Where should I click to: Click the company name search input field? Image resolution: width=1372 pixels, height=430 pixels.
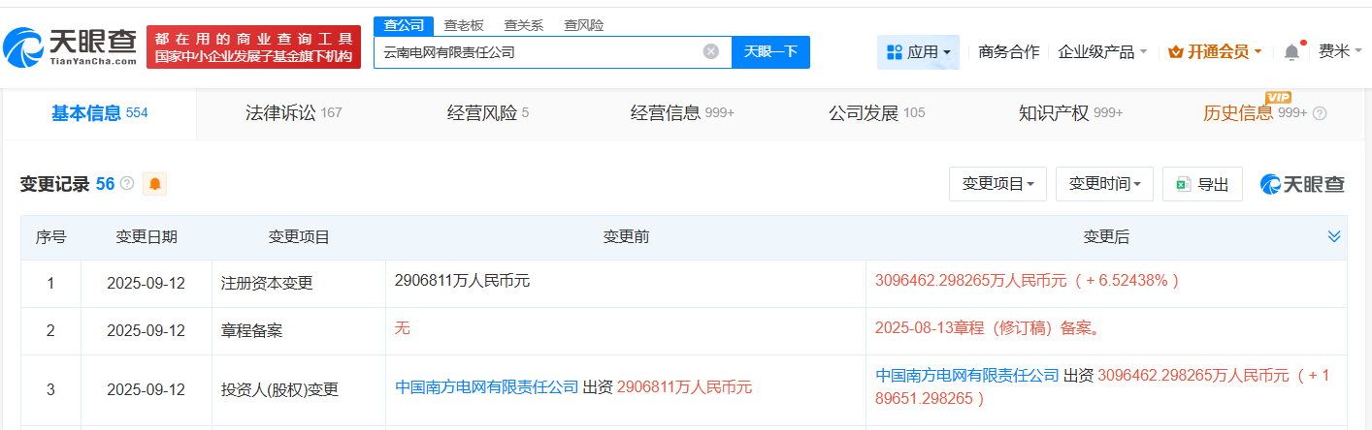click(539, 52)
